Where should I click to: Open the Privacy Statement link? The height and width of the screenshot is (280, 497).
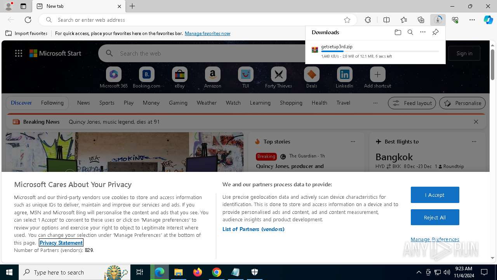[61, 243]
